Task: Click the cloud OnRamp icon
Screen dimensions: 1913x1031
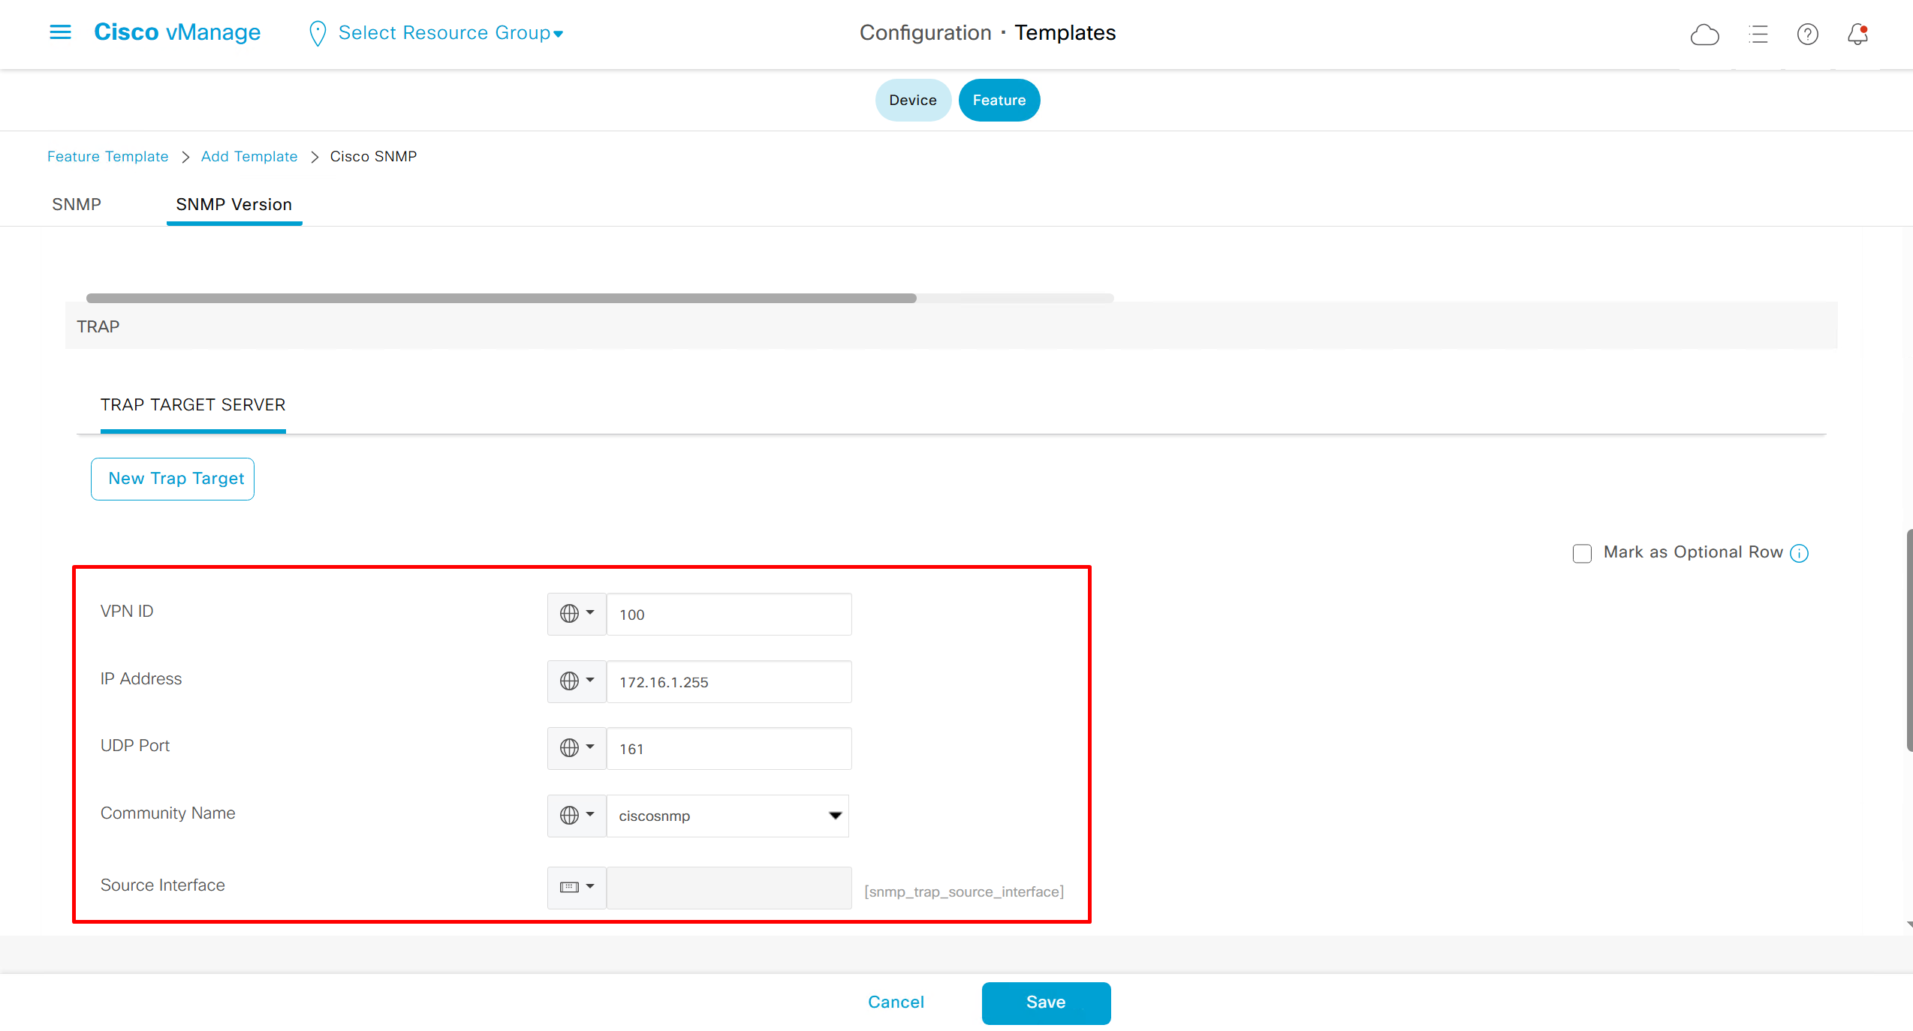Action: pyautogui.click(x=1704, y=35)
